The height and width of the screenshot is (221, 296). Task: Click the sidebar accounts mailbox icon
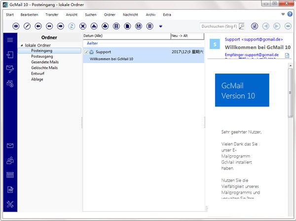tap(10, 83)
